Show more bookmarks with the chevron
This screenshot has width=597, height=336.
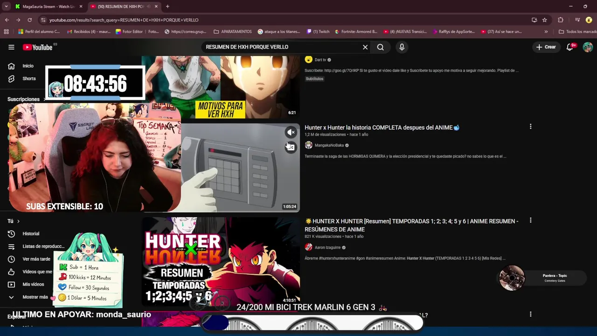[x=546, y=32]
